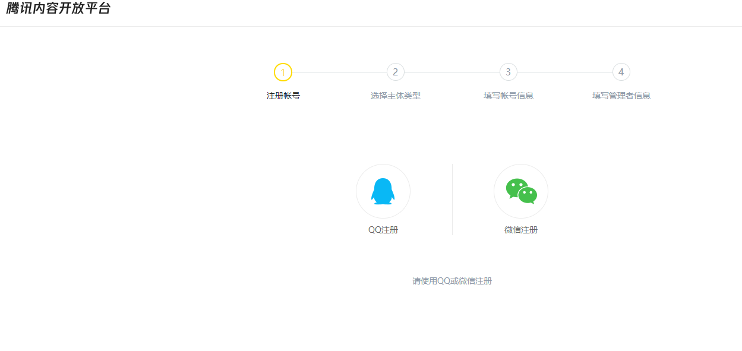Screen dimensions: 742x351
Task: Select the 微信注册 label
Action: pos(521,230)
